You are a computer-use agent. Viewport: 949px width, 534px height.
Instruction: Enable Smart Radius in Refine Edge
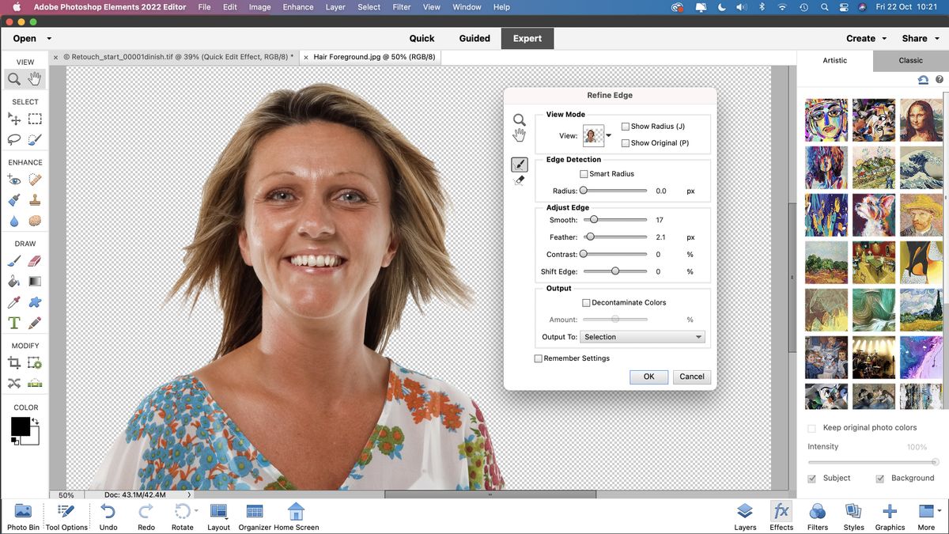pyautogui.click(x=583, y=174)
